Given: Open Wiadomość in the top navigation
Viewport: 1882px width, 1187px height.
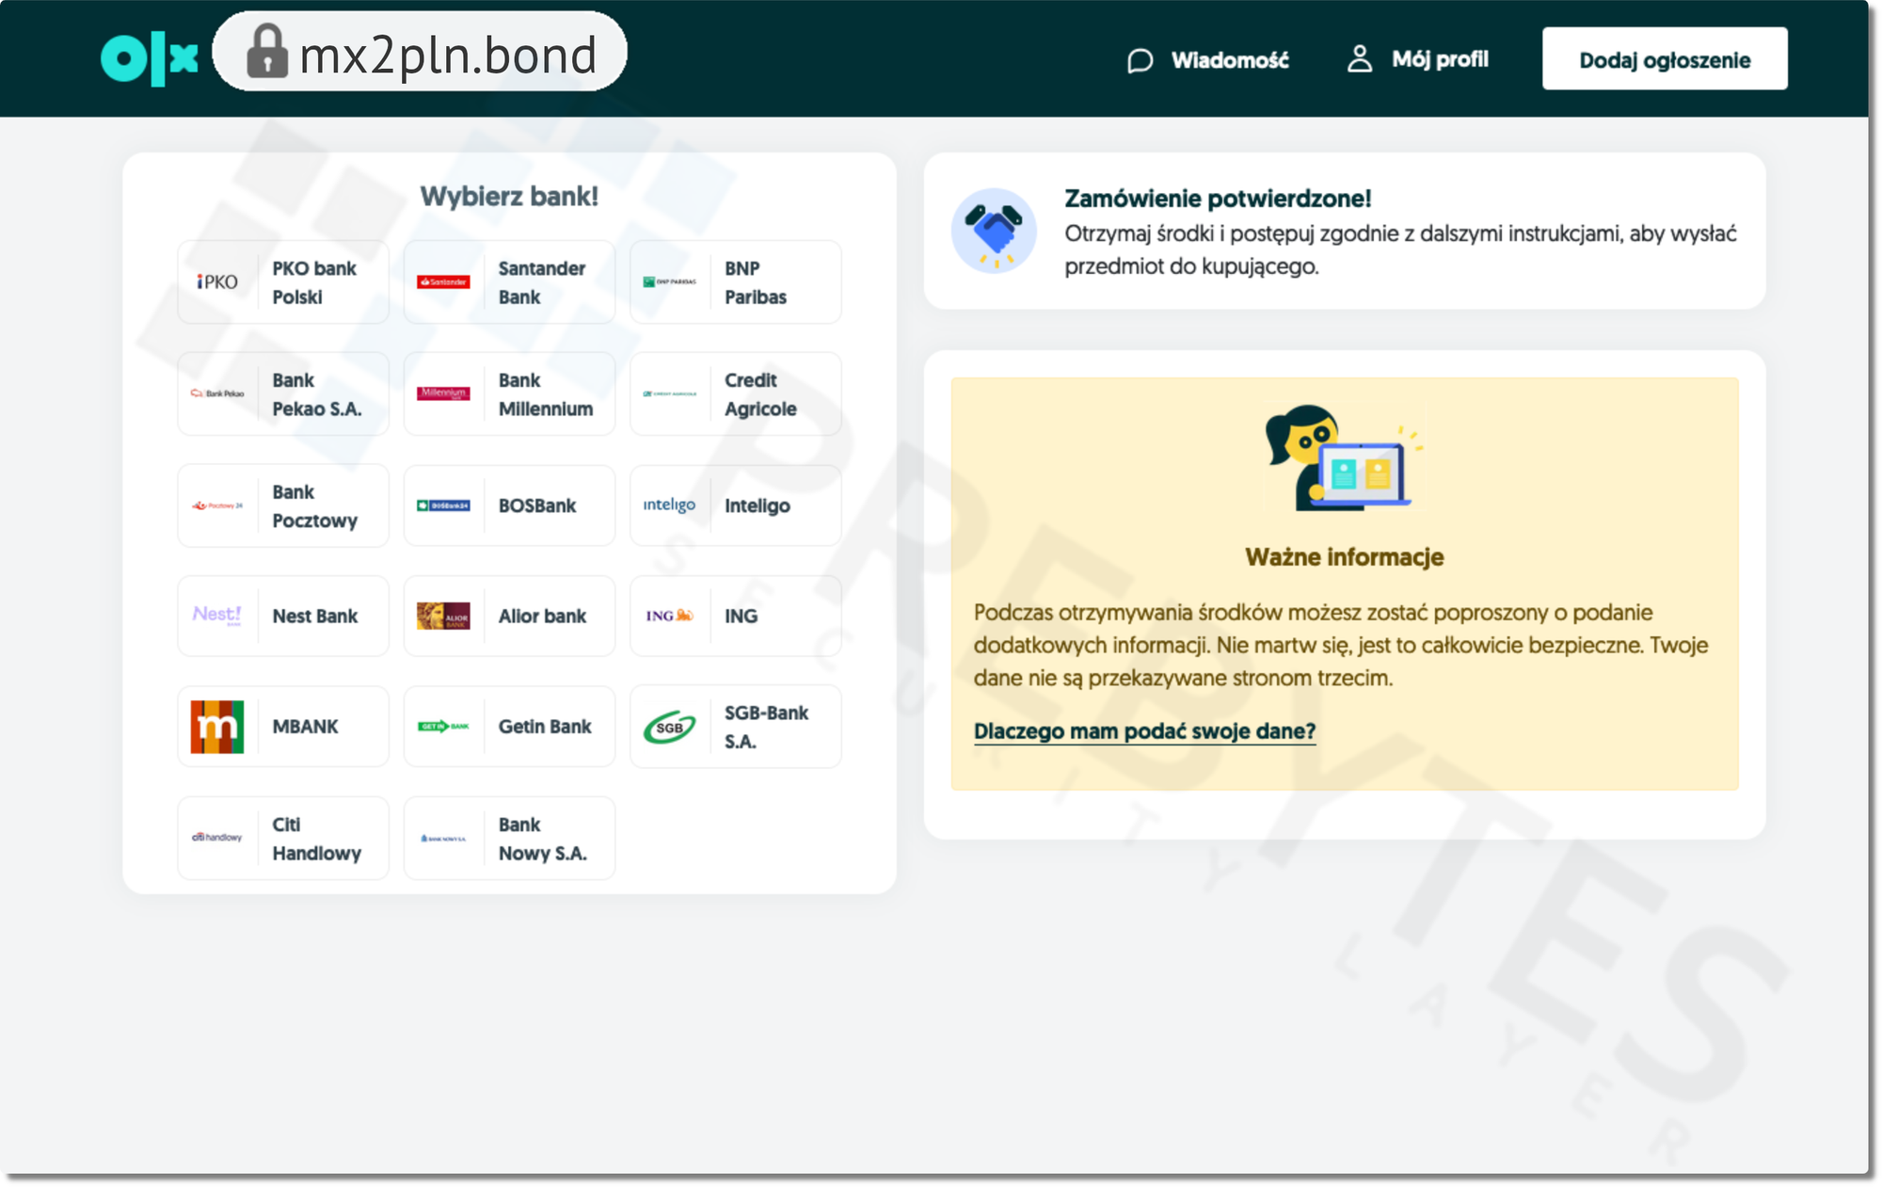Looking at the screenshot, I should (1229, 60).
